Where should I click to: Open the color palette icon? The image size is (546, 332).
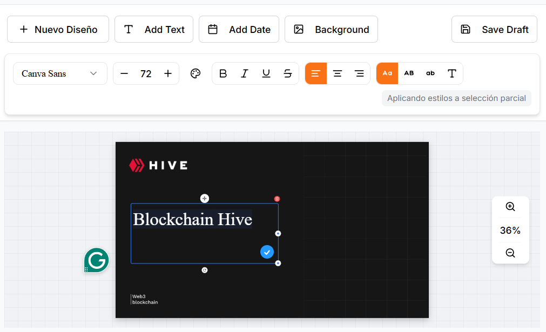196,73
